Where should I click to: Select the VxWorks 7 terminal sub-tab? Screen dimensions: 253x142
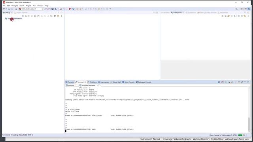click(71, 86)
